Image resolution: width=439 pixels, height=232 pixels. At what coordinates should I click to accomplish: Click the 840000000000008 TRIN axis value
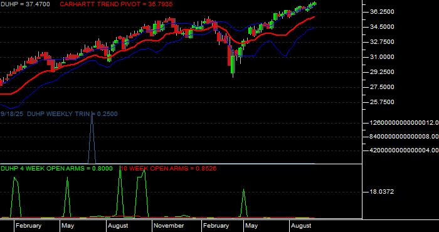pyautogui.click(x=404, y=136)
